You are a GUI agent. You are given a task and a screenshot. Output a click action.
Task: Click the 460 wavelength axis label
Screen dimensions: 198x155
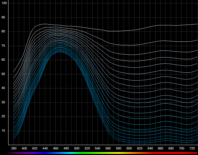(x=56, y=148)
